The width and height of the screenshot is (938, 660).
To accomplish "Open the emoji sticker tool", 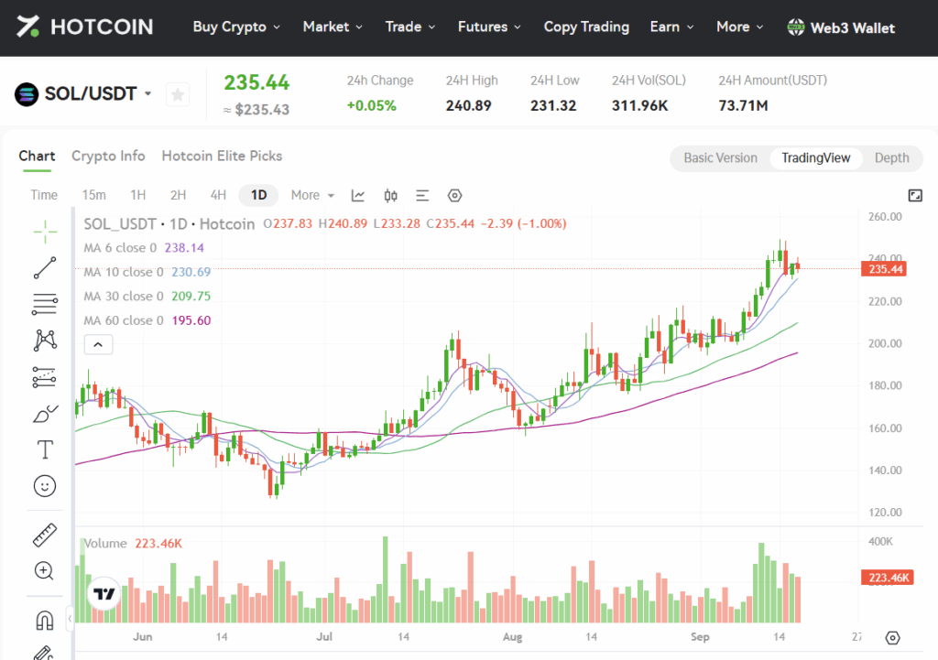I will [x=45, y=486].
